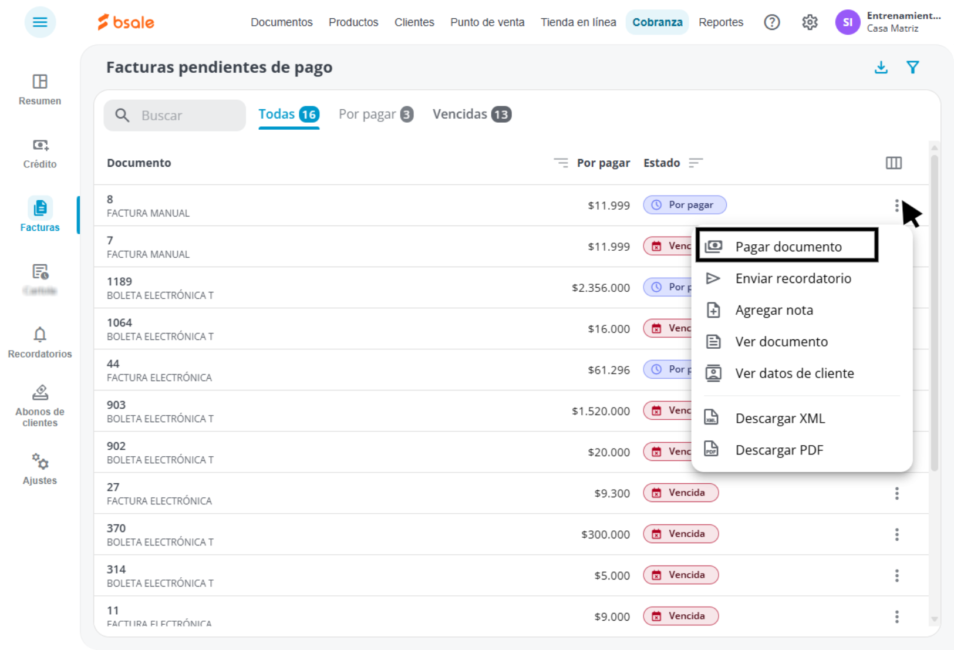Open the help question mark icon
Screen dimensions: 954x650
[x=771, y=22]
